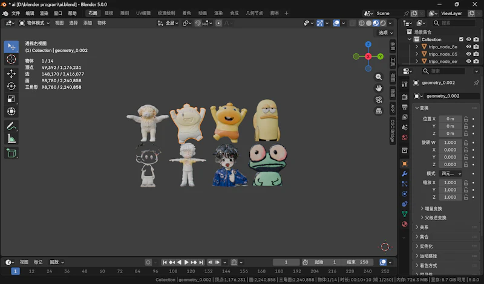This screenshot has height=284, width=484.
Task: Expand the 增量变换 delta transform panel
Action: click(431, 208)
